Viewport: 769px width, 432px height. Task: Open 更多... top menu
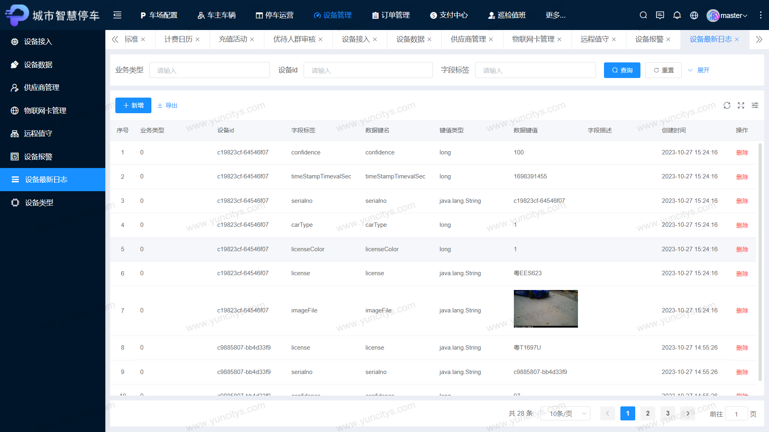click(556, 15)
